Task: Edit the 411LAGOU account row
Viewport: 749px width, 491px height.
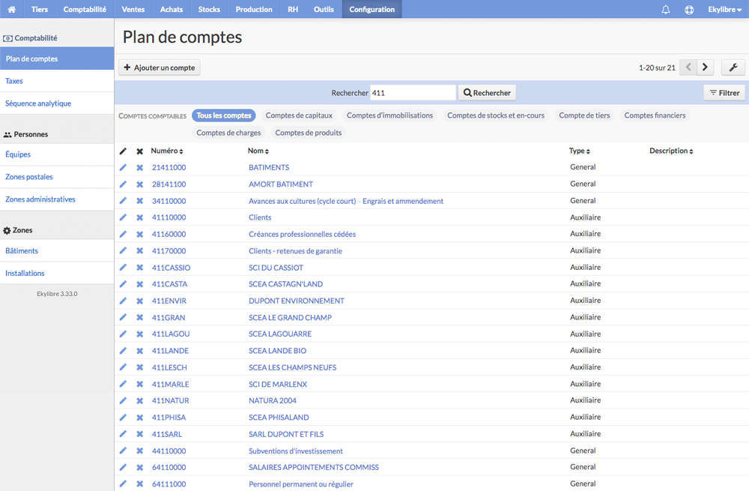Action: pyautogui.click(x=123, y=334)
